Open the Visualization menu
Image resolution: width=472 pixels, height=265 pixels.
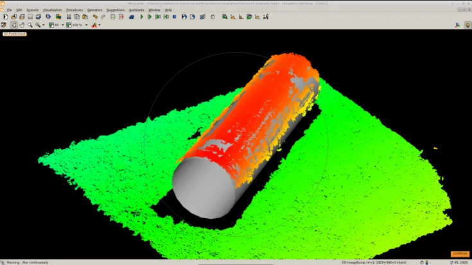pyautogui.click(x=53, y=10)
